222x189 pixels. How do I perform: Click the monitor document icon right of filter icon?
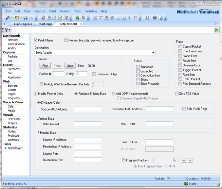point(54,18)
